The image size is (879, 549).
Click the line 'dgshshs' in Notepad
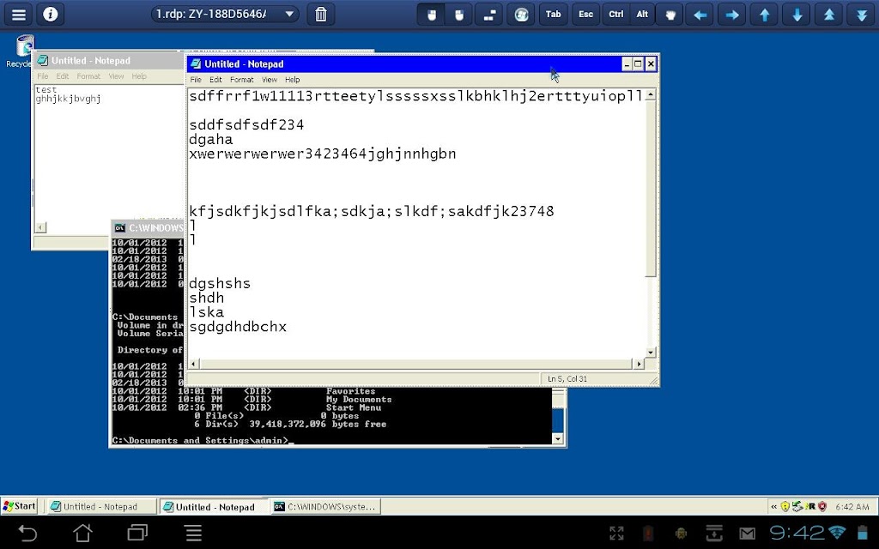pos(220,283)
